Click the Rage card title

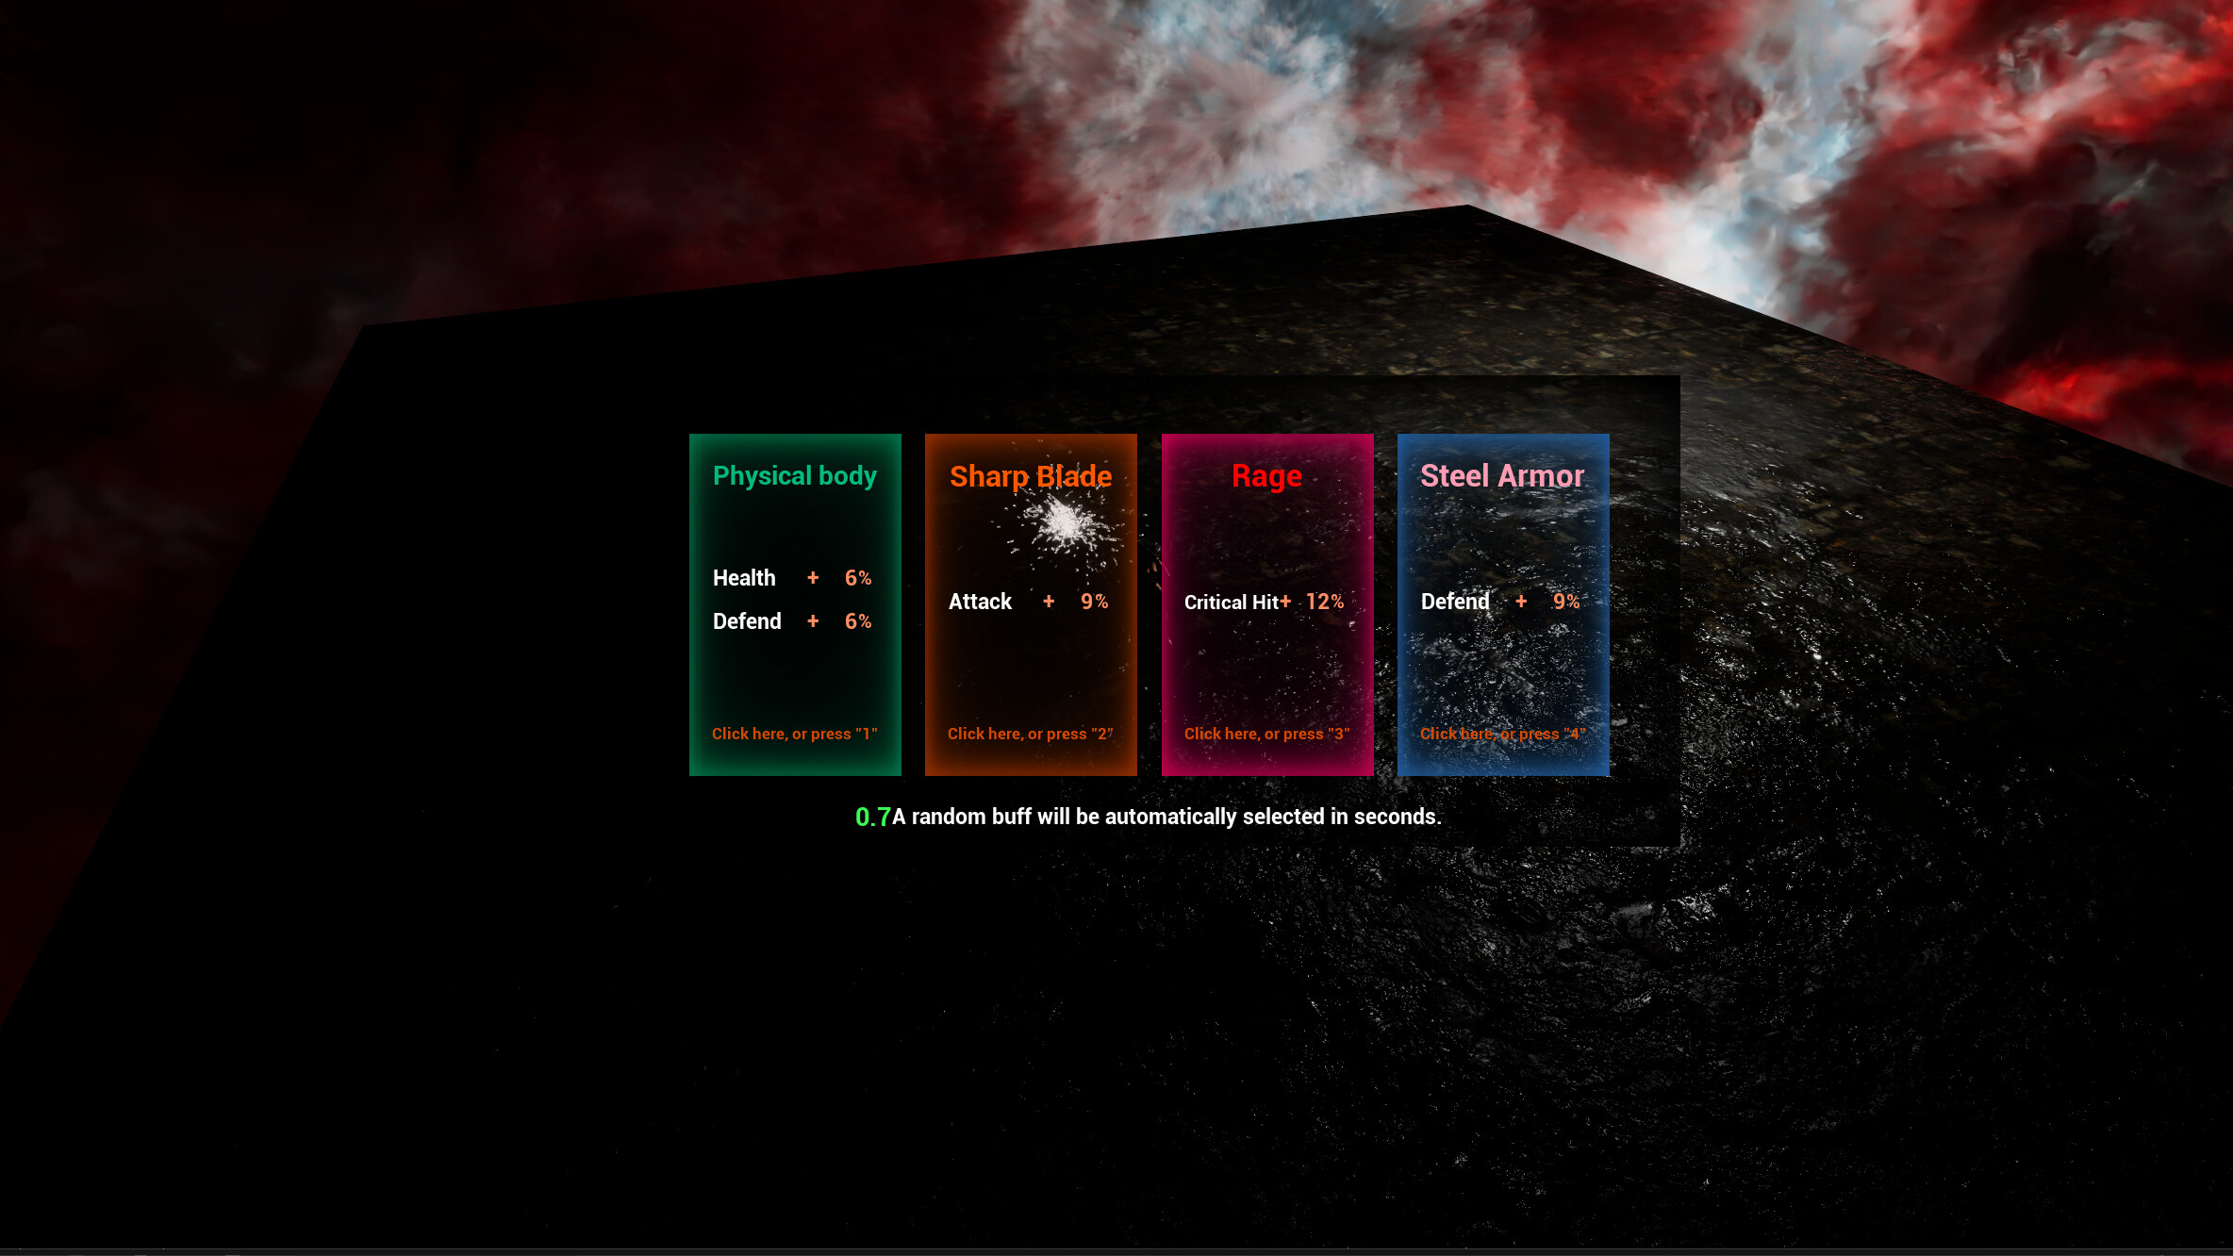pyautogui.click(x=1267, y=476)
